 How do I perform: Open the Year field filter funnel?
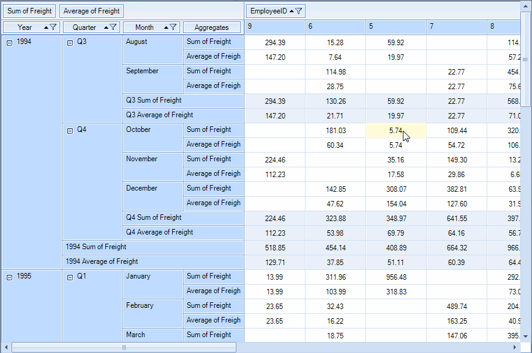point(54,27)
